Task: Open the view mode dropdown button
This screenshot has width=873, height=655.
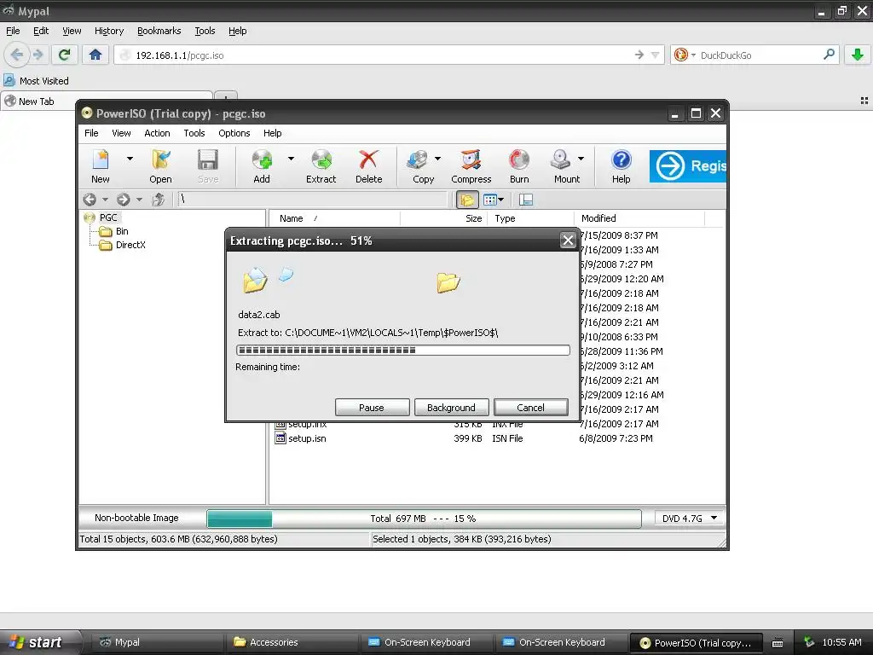Action: tap(494, 200)
